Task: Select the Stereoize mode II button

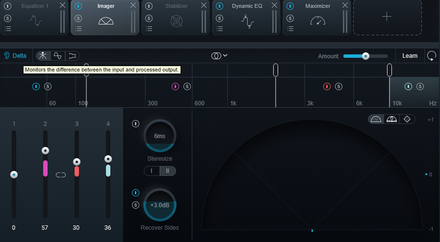Action: [168, 171]
